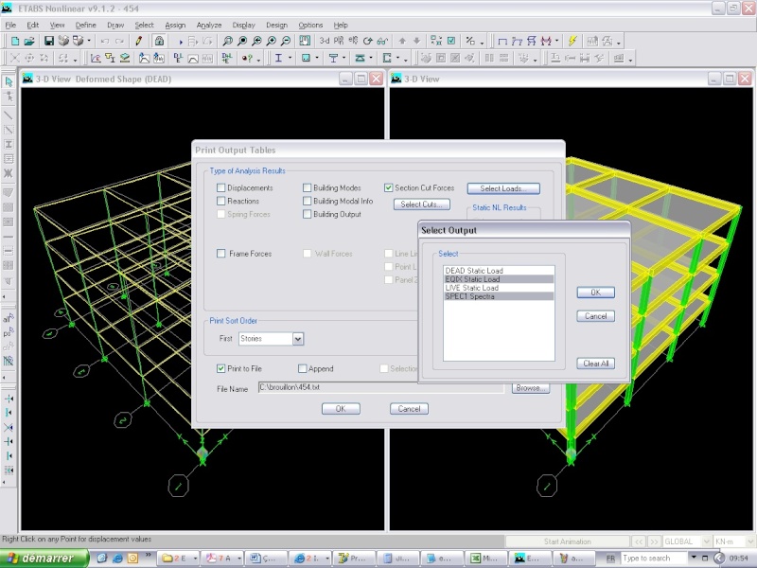This screenshot has width=757, height=568.
Task: Click the Run Analysis arrow icon
Action: (181, 42)
